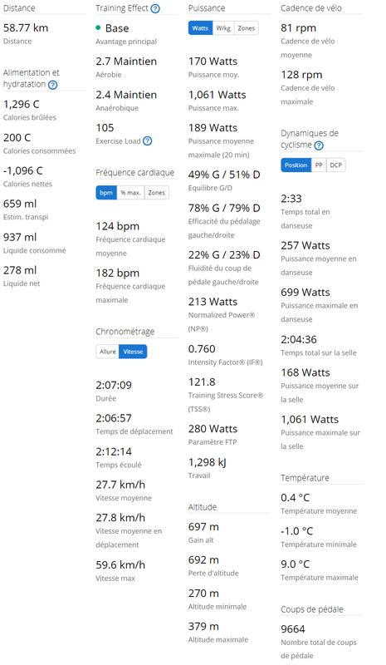Open Alimentation et hydratation help icon
Image resolution: width=386 pixels, height=665 pixels.
[52, 85]
